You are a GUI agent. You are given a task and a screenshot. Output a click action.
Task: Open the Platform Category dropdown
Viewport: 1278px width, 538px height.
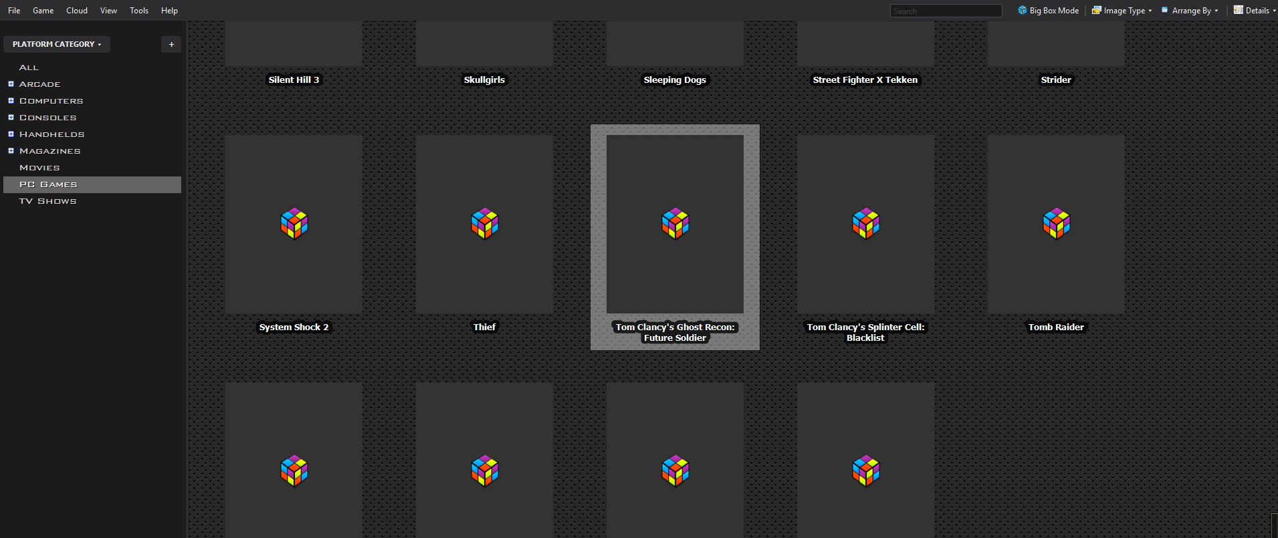point(57,44)
